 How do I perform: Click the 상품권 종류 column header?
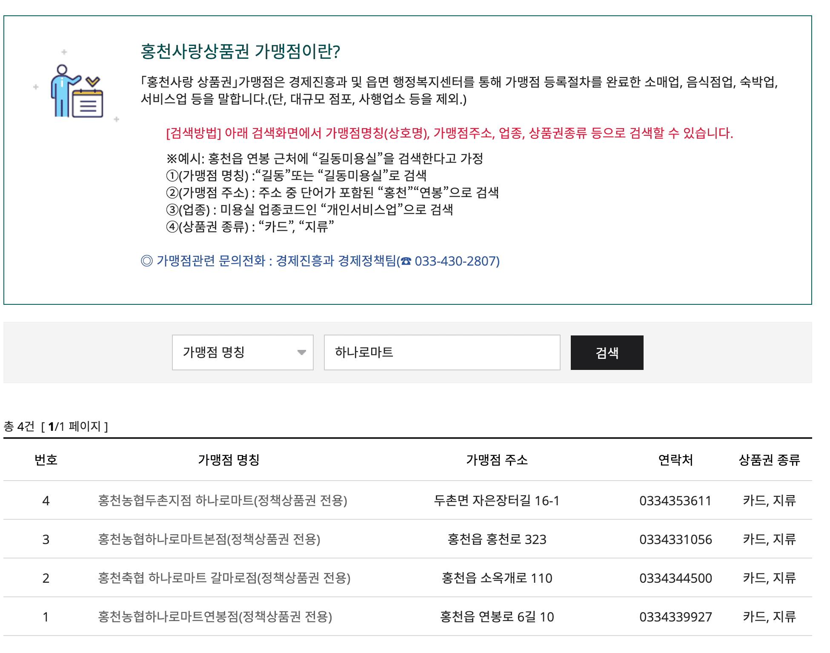(x=769, y=460)
